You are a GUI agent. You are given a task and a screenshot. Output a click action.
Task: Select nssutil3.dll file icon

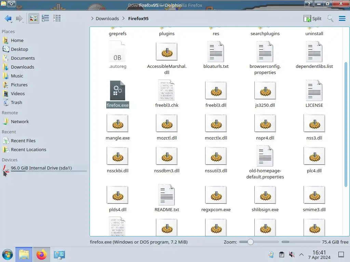coord(216,156)
